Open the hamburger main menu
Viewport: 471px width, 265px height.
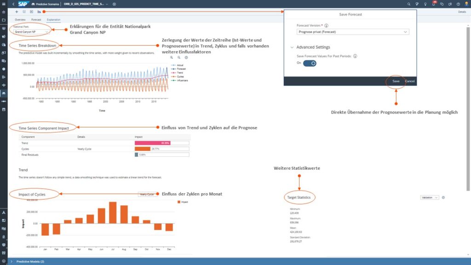(x=4, y=4)
